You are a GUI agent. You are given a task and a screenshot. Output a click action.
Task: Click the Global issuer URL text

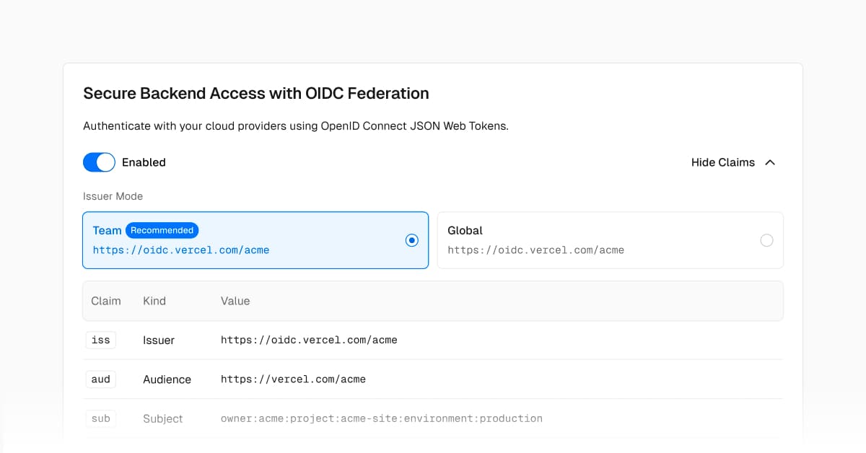pyautogui.click(x=535, y=250)
